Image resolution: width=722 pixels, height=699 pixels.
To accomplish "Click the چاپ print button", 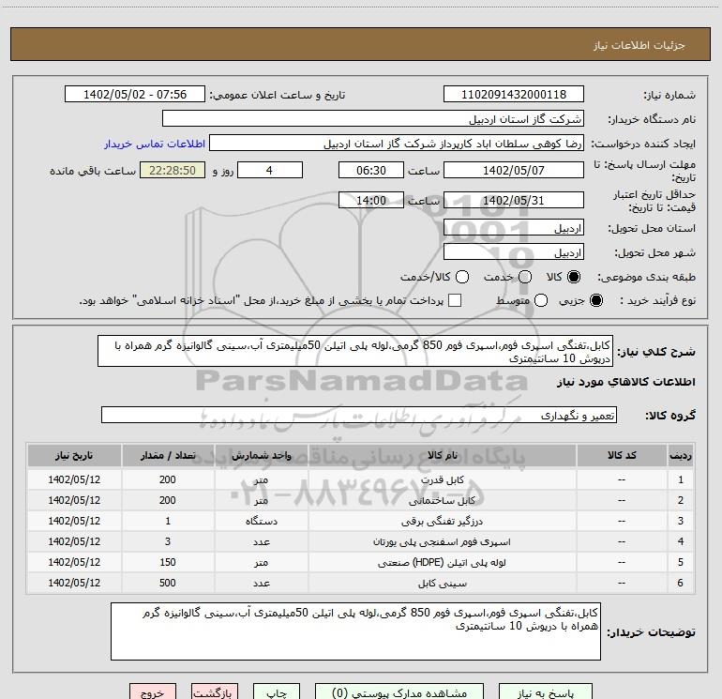I will (277, 691).
